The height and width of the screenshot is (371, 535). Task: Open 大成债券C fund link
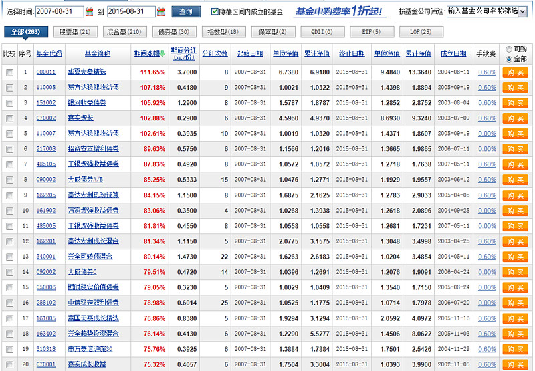click(x=82, y=272)
